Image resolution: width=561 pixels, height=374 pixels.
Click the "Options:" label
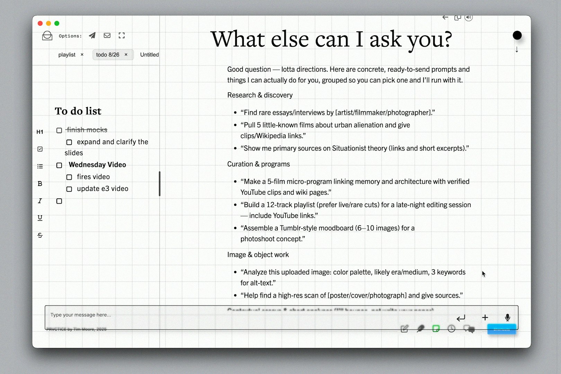click(70, 36)
